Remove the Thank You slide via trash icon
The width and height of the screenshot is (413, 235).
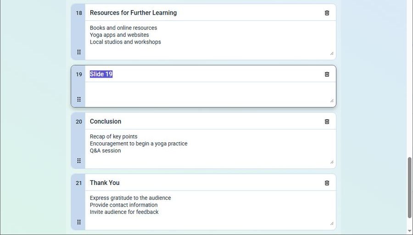pos(327,183)
